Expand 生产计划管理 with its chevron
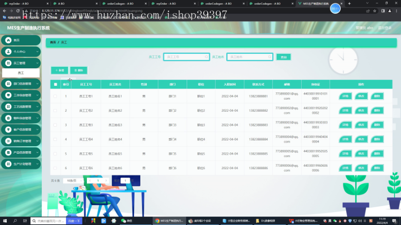 tap(37, 164)
